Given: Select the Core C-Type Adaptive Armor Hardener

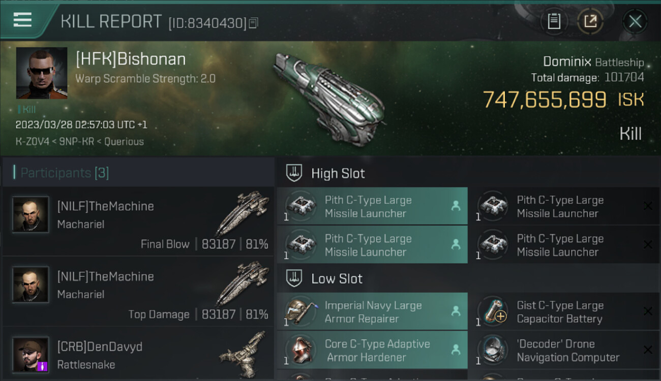Looking at the screenshot, I should tap(372, 350).
